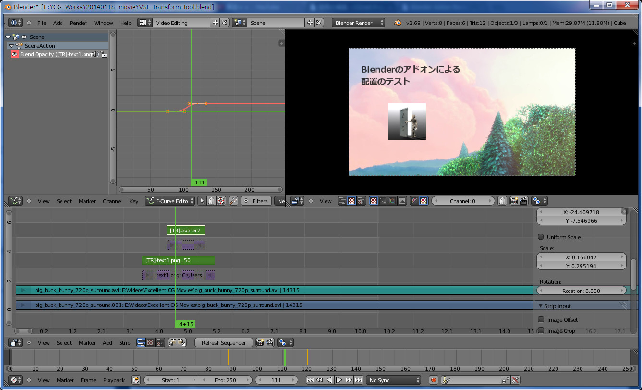The width and height of the screenshot is (642, 390).
Task: Toggle automatic keyframe record button
Action: coord(434,380)
